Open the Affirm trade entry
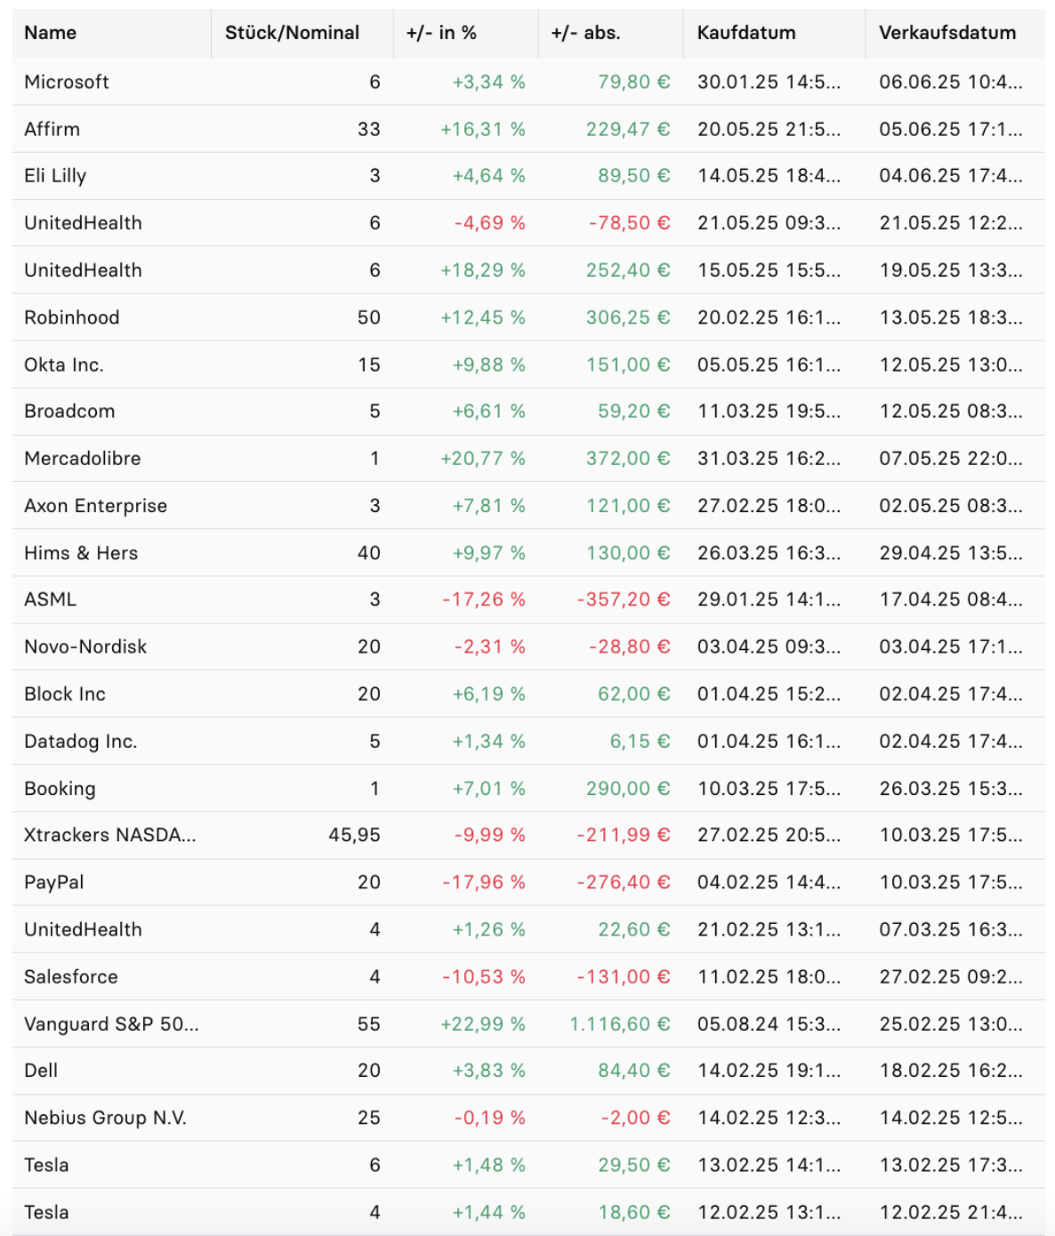 [x=528, y=129]
